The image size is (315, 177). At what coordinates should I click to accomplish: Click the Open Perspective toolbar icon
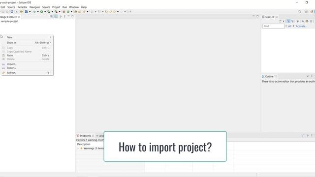pyautogui.click(x=306, y=12)
